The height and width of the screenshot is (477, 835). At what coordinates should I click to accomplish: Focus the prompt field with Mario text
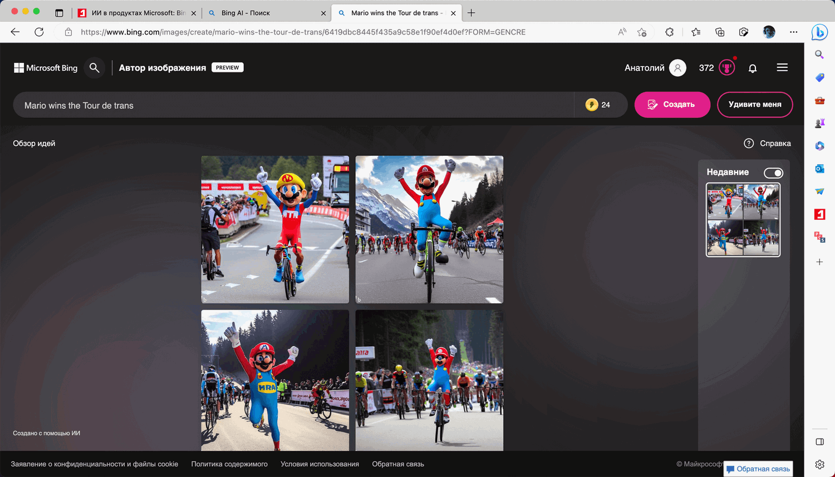coord(293,105)
